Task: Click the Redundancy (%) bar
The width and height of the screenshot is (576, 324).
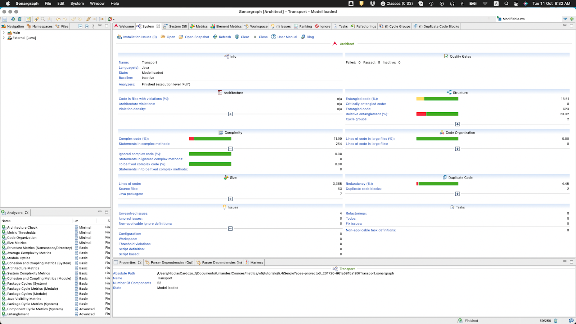Action: pos(437,184)
